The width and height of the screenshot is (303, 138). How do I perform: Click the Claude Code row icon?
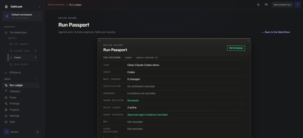pos(11,51)
